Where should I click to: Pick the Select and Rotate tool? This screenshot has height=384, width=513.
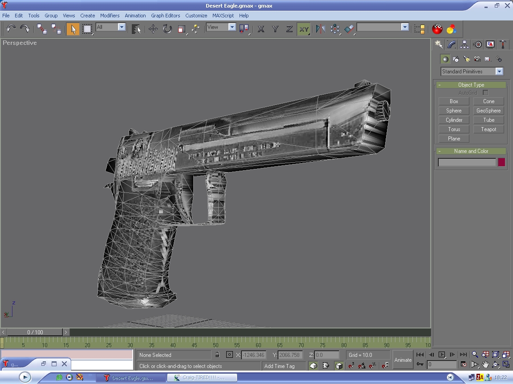pos(167,29)
